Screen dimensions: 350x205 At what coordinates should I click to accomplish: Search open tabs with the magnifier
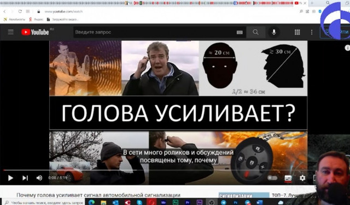[328, 3]
